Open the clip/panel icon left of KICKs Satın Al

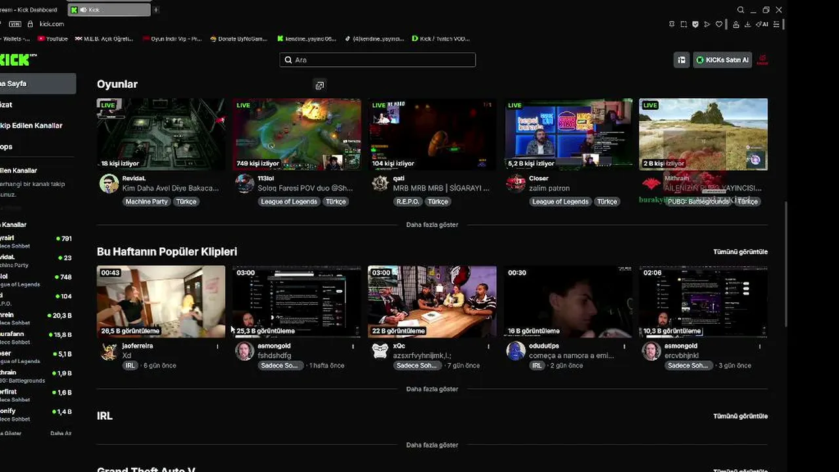(682, 60)
